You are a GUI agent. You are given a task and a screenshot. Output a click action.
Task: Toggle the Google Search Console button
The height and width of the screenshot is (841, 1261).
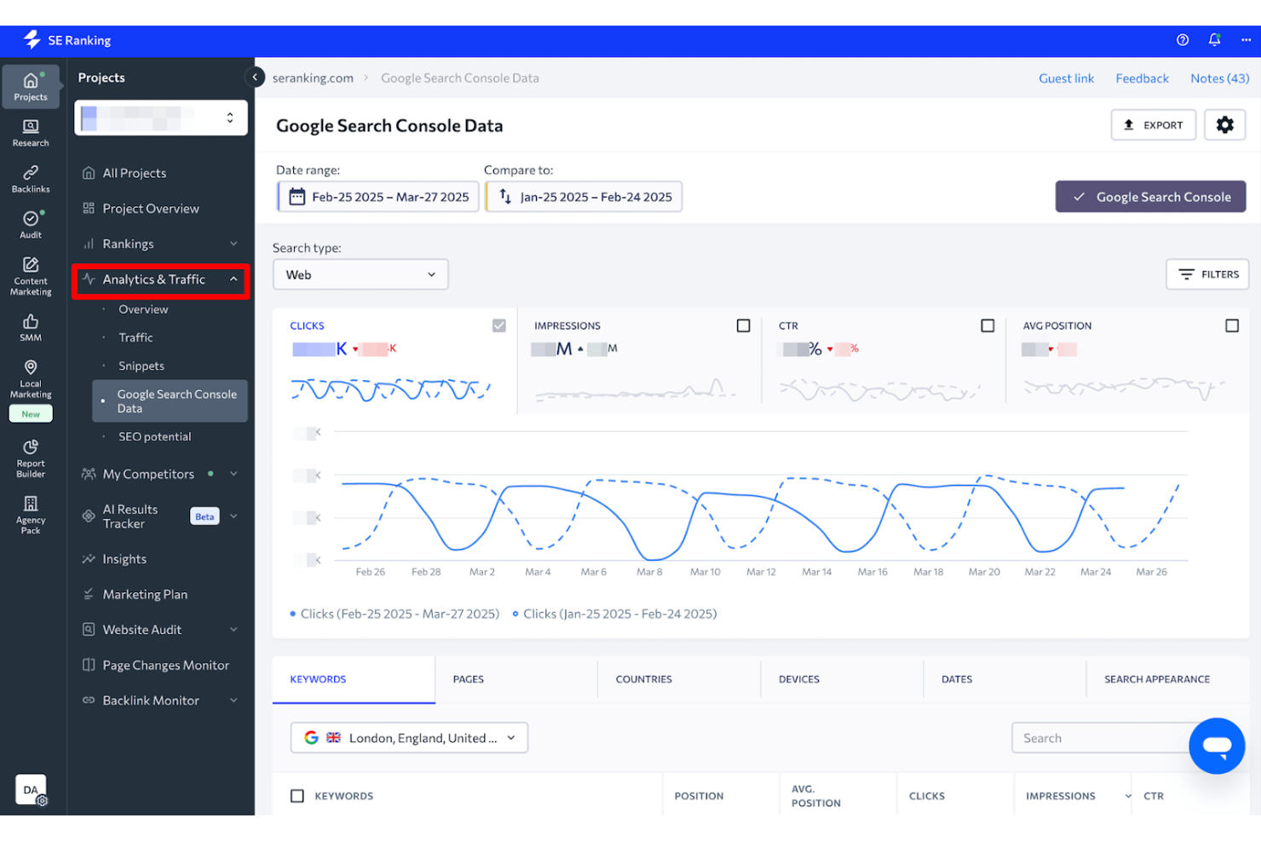coord(1150,197)
